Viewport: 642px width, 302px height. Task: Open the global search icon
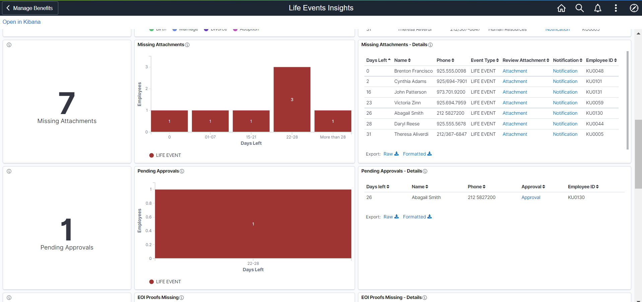[579, 8]
